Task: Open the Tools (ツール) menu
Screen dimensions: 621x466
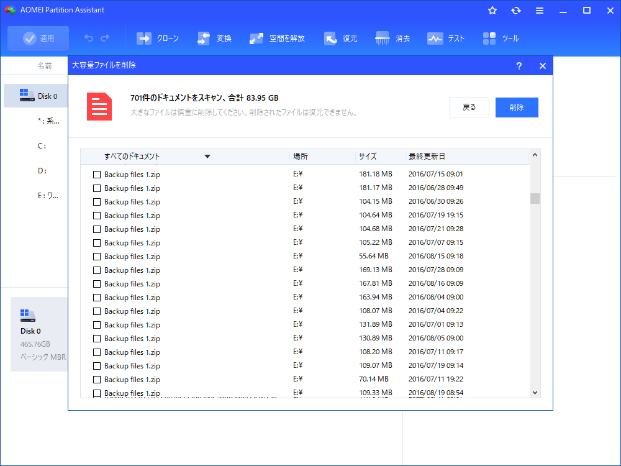Action: [501, 39]
